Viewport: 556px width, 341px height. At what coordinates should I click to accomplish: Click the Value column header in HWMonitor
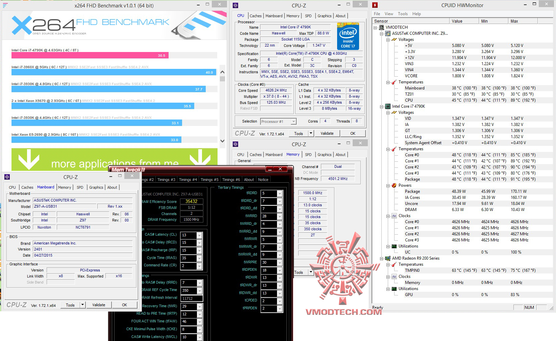pyautogui.click(x=464, y=21)
